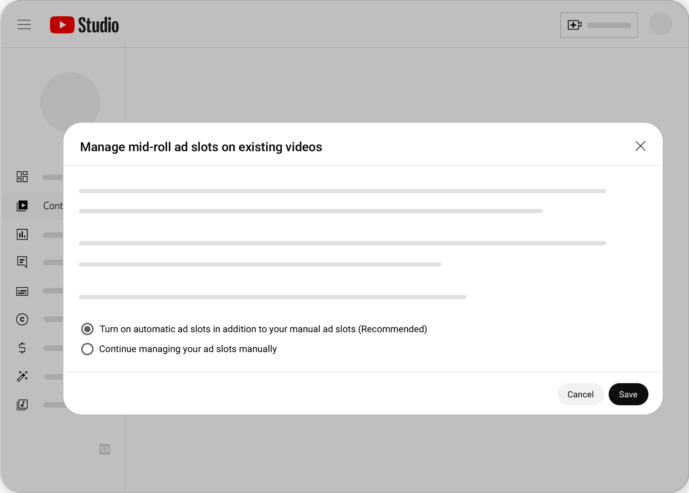Click the account avatar in header
Screen dimensions: 689x493
(660, 24)
